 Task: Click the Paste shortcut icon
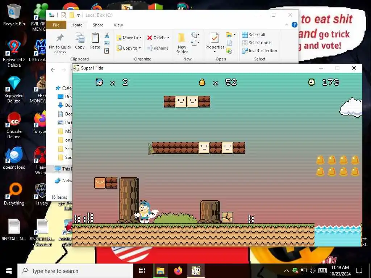click(x=107, y=51)
